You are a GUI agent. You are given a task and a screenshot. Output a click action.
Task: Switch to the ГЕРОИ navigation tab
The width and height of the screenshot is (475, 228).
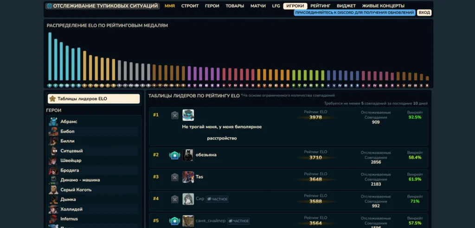pyautogui.click(x=212, y=6)
